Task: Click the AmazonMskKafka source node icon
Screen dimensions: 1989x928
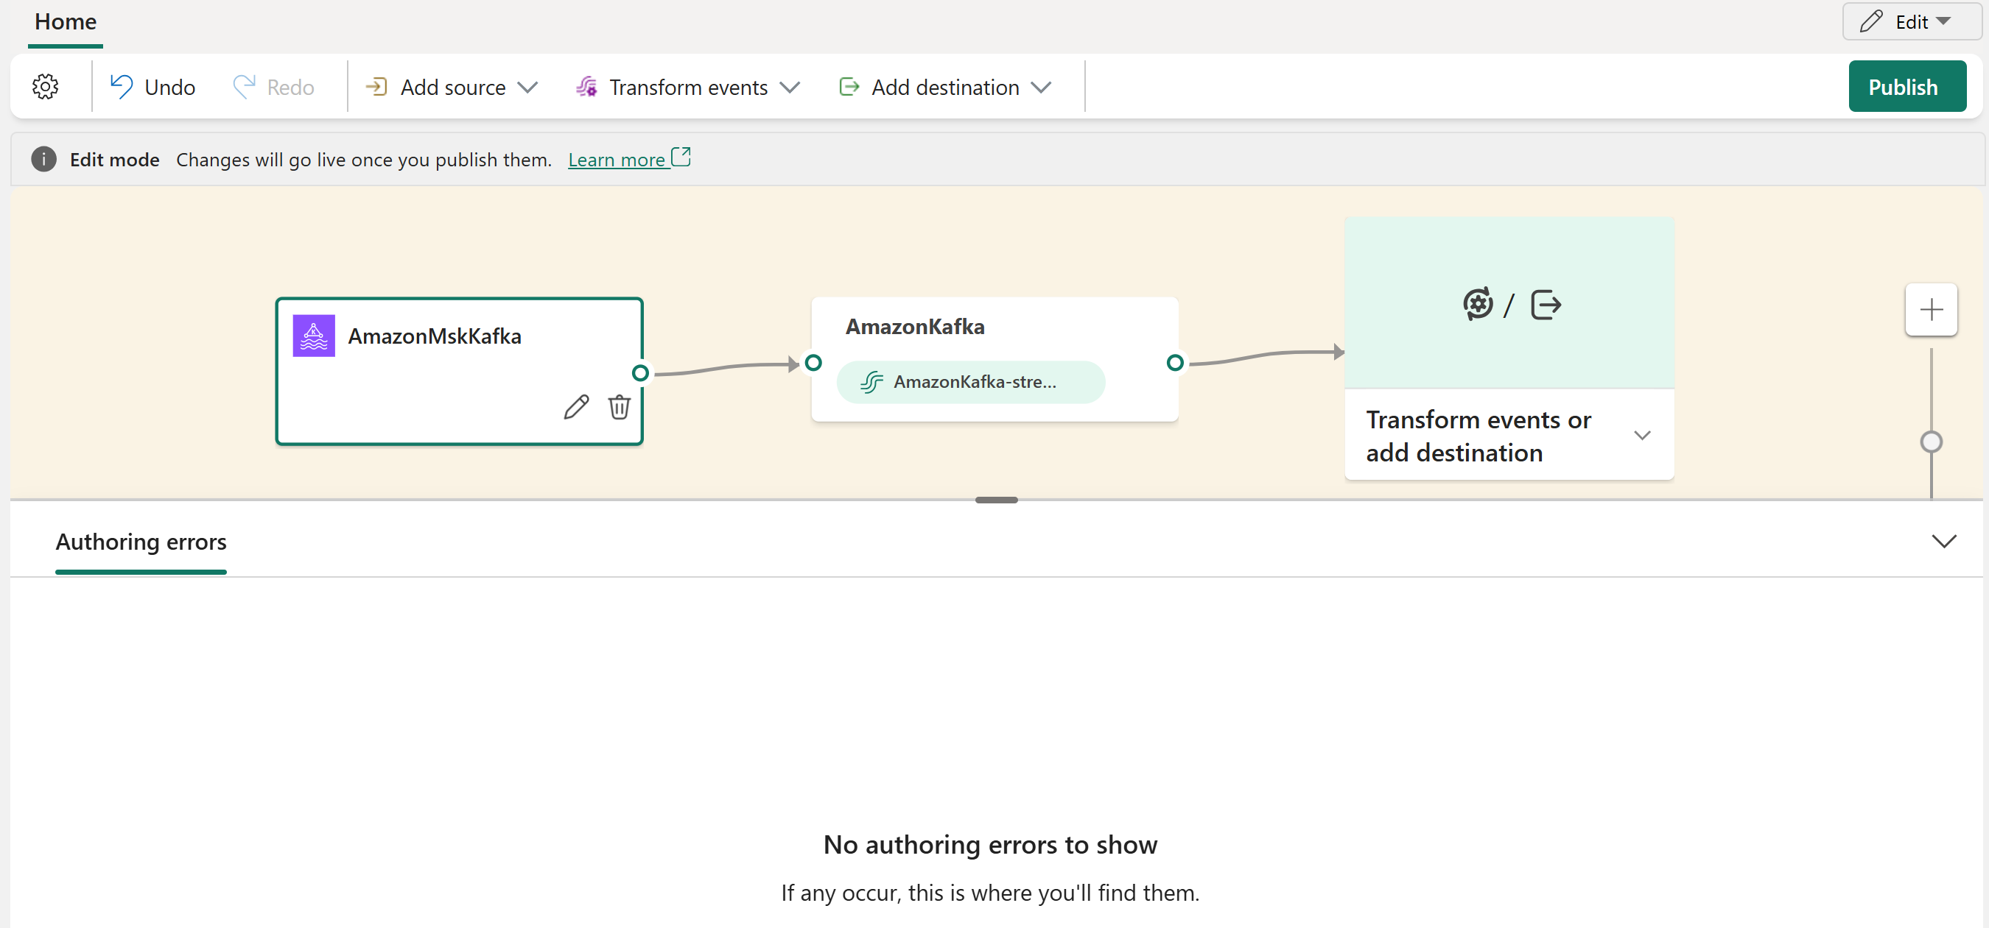Action: (x=316, y=335)
